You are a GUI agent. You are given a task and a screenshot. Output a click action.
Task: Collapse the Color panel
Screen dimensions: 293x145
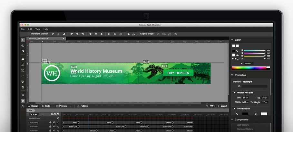point(232,40)
